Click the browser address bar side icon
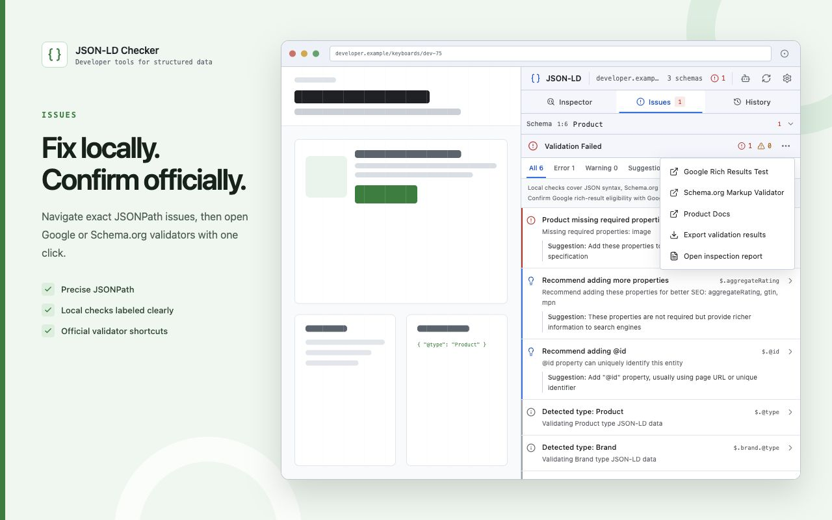The image size is (832, 520). [x=785, y=53]
